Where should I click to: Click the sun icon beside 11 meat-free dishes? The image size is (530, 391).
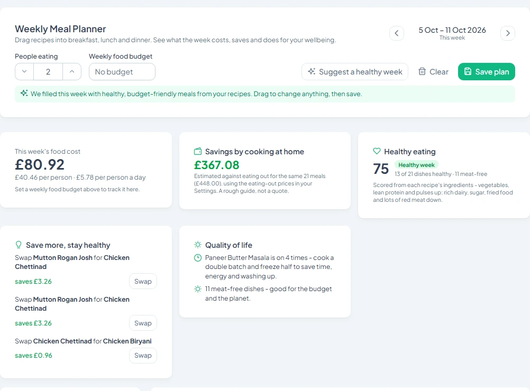point(198,289)
